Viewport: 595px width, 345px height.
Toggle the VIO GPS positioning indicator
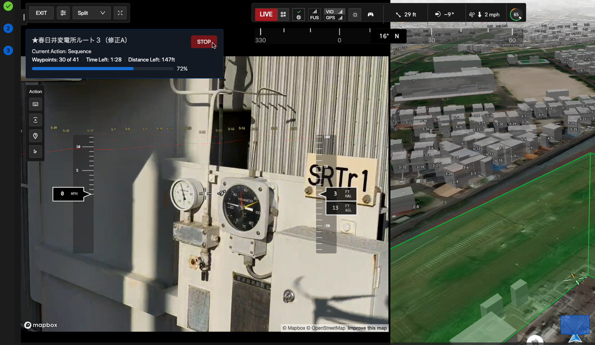334,14
